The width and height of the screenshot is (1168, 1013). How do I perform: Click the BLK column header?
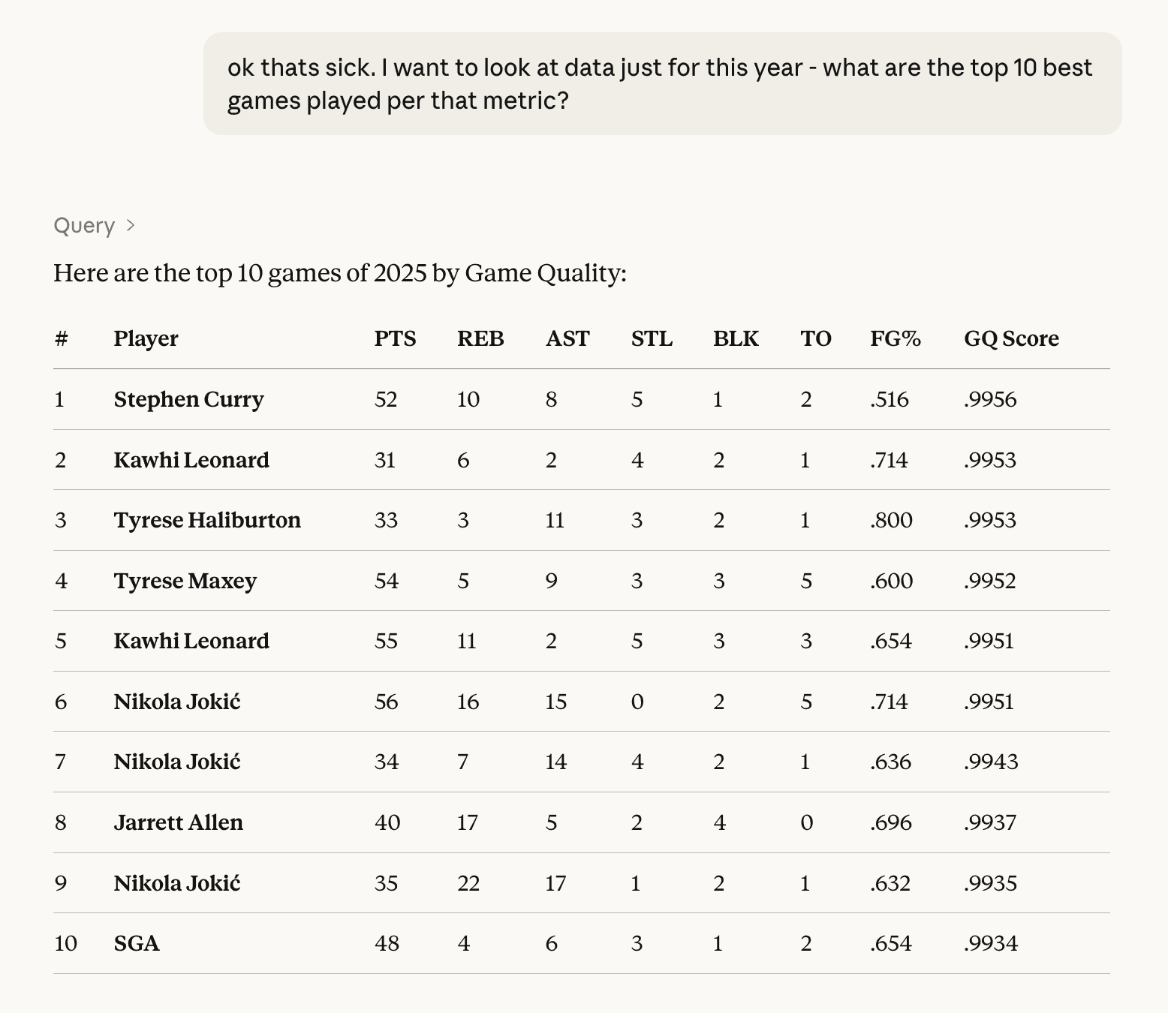736,338
